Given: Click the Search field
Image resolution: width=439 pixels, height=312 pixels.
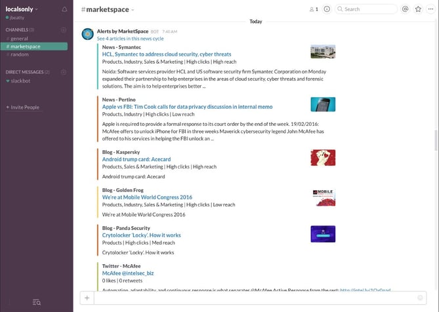Looking at the screenshot, I should click(369, 9).
